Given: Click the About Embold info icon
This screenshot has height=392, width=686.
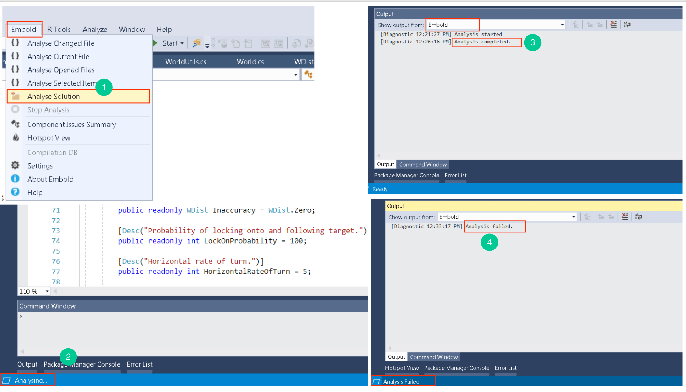Looking at the screenshot, I should (15, 179).
